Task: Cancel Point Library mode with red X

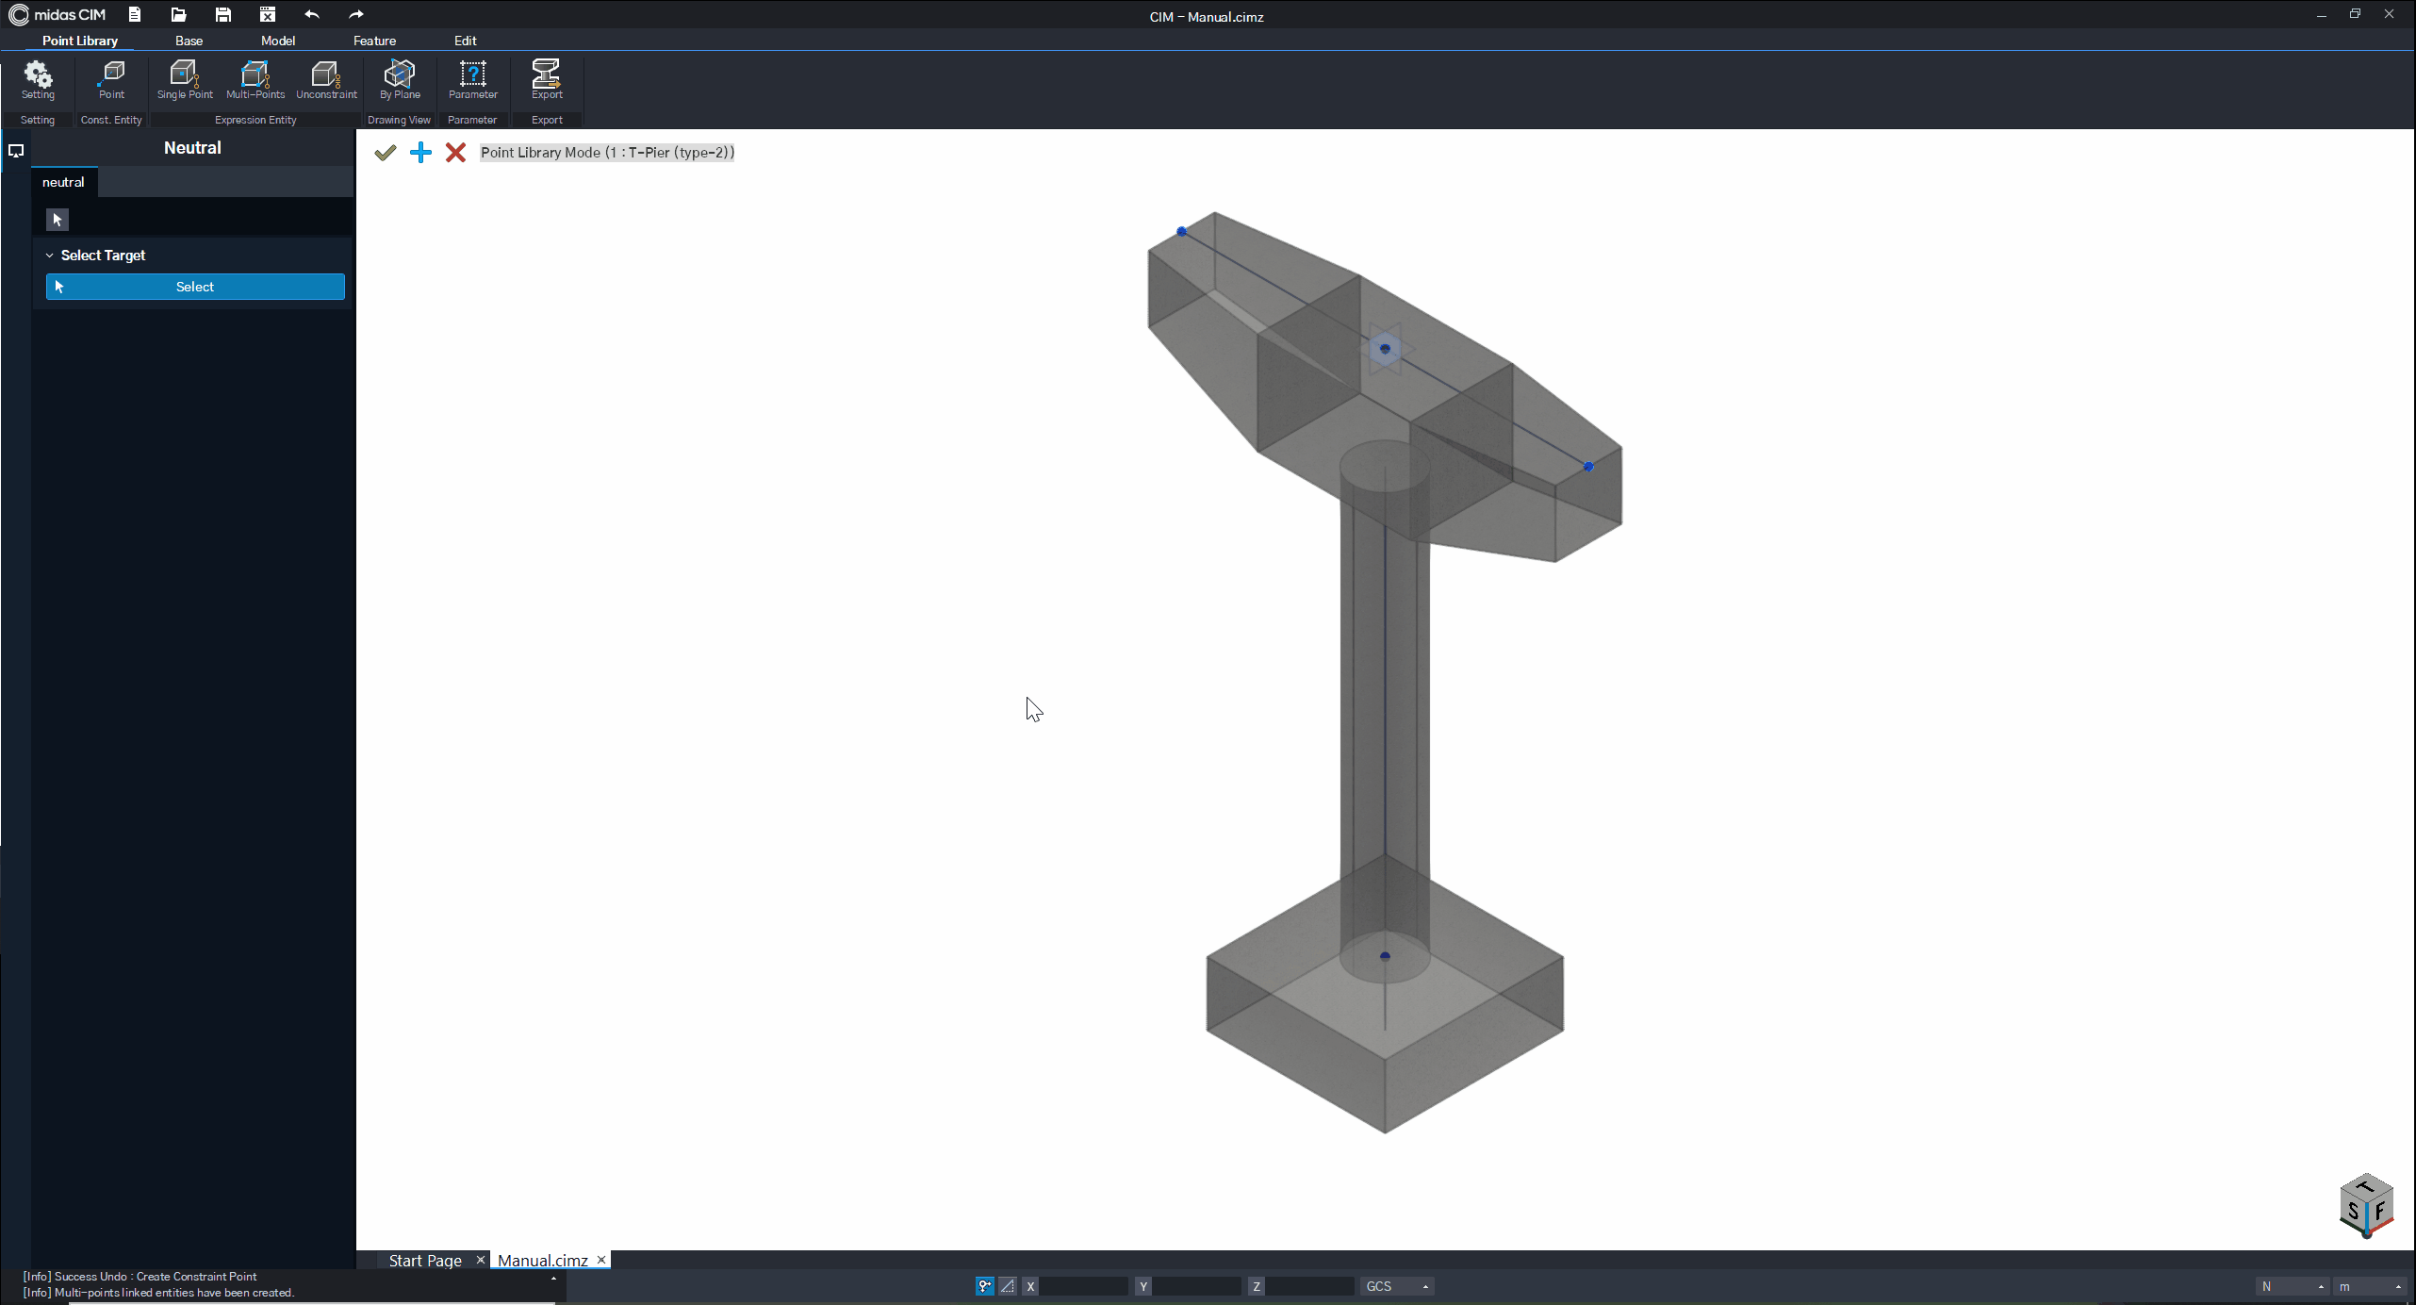Action: (455, 153)
